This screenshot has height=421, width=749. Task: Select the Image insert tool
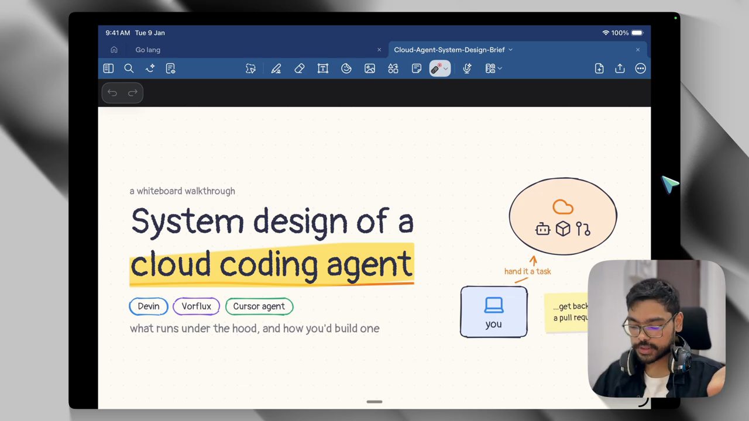point(370,68)
